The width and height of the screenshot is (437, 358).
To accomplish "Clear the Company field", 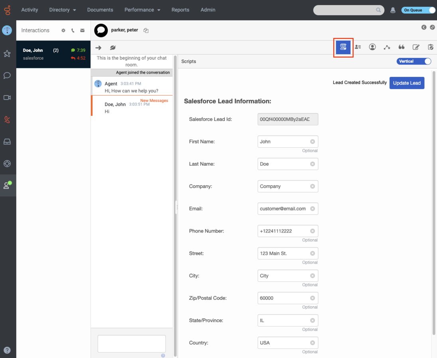I will coord(313,186).
